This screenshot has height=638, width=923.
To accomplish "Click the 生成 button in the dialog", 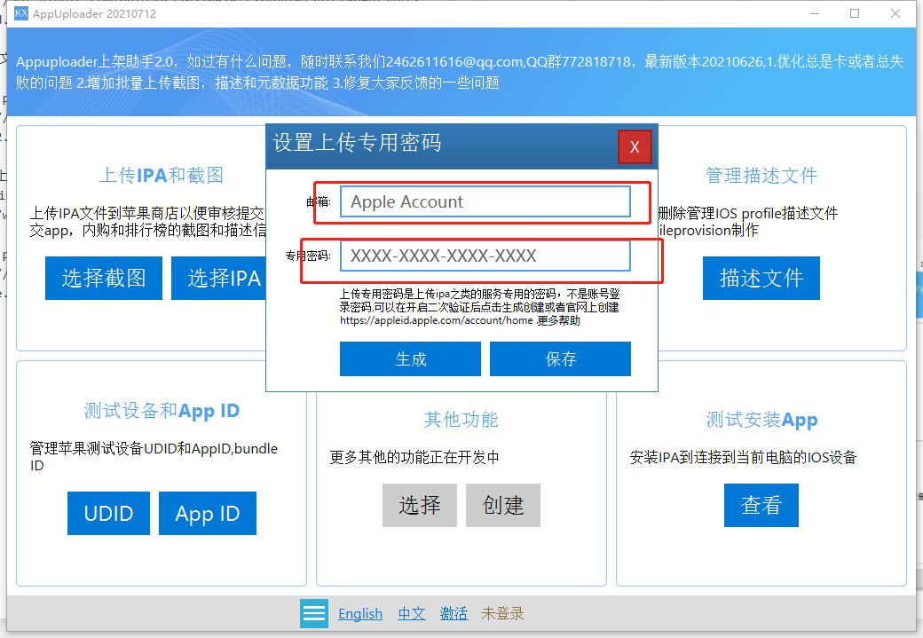I will [x=410, y=359].
